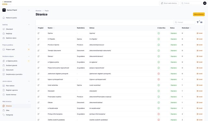Click the address /dokumenti/obrasci/

click(96, 56)
